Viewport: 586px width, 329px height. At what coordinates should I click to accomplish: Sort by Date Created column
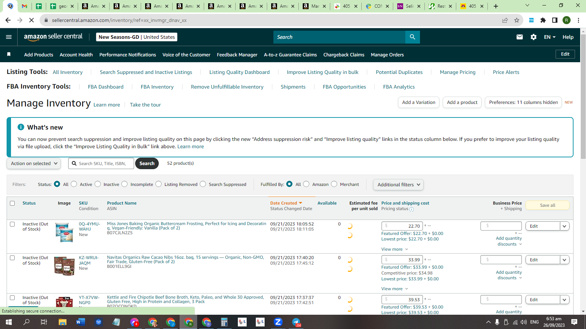[286, 203]
